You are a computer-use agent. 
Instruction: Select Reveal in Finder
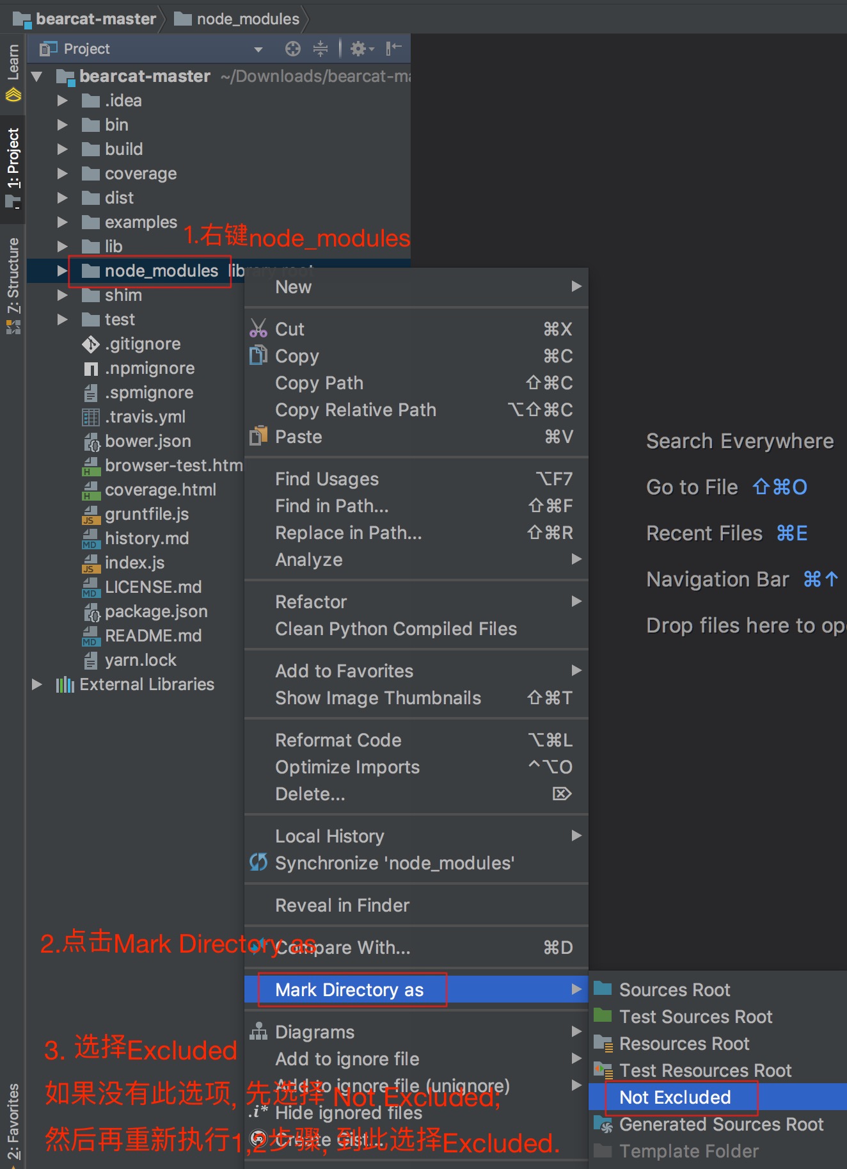[x=342, y=905]
